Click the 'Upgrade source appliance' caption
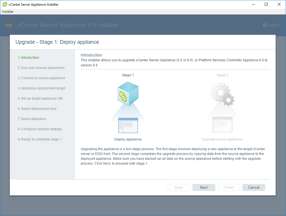The image size is (286, 216). coord(222,139)
